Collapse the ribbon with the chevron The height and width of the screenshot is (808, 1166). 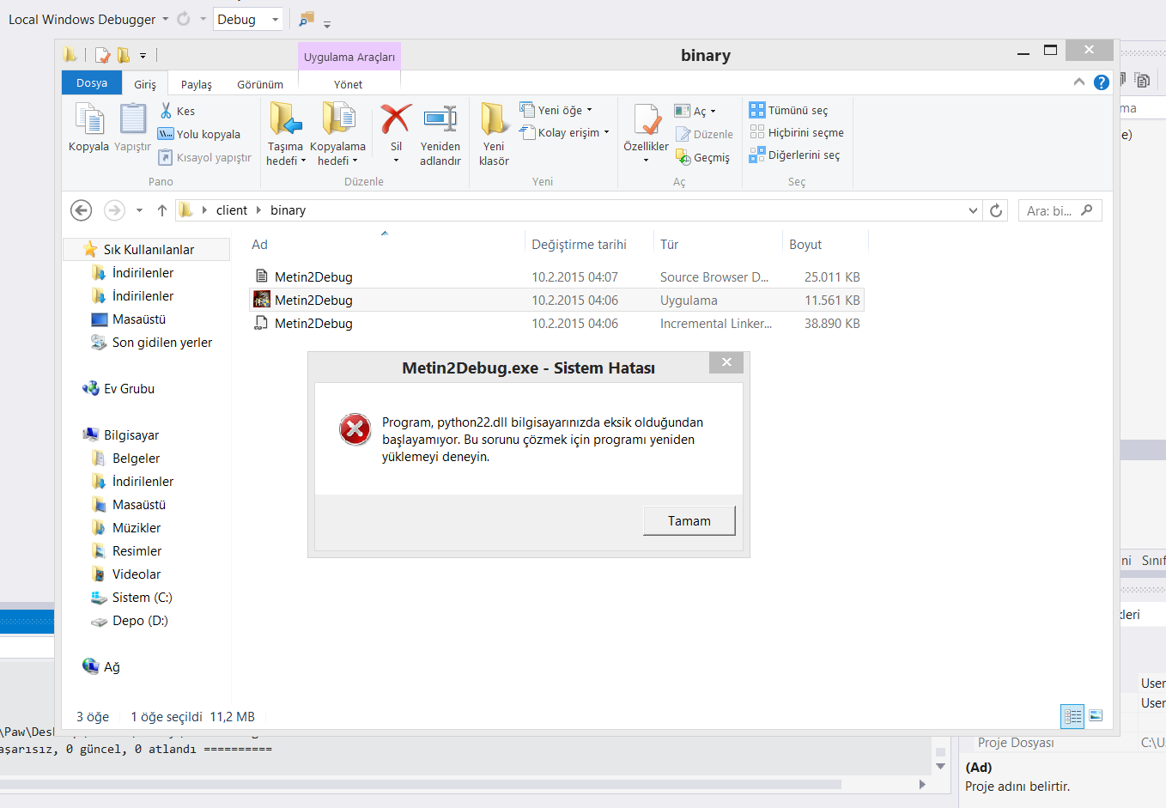click(1079, 82)
